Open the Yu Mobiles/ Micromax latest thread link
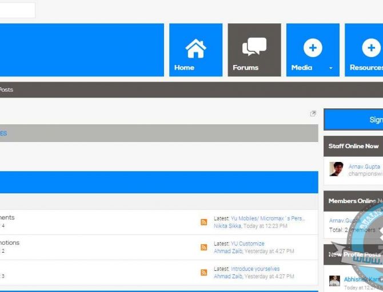Image resolution: width=383 pixels, height=292 pixels. coord(268,218)
